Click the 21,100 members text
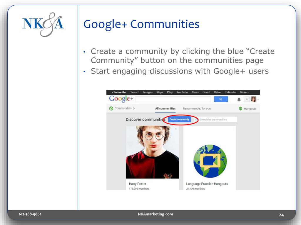Viewport: 301px width, 225px height. coord(195,189)
